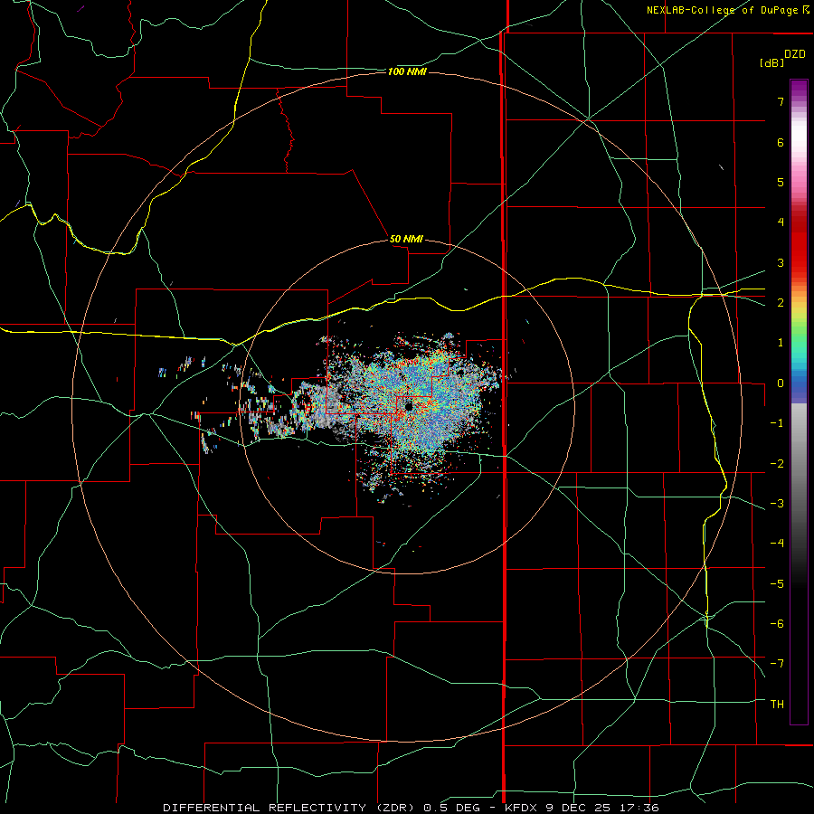Click the black radar site dot in the echo center
This screenshot has width=814, height=814.
point(409,406)
